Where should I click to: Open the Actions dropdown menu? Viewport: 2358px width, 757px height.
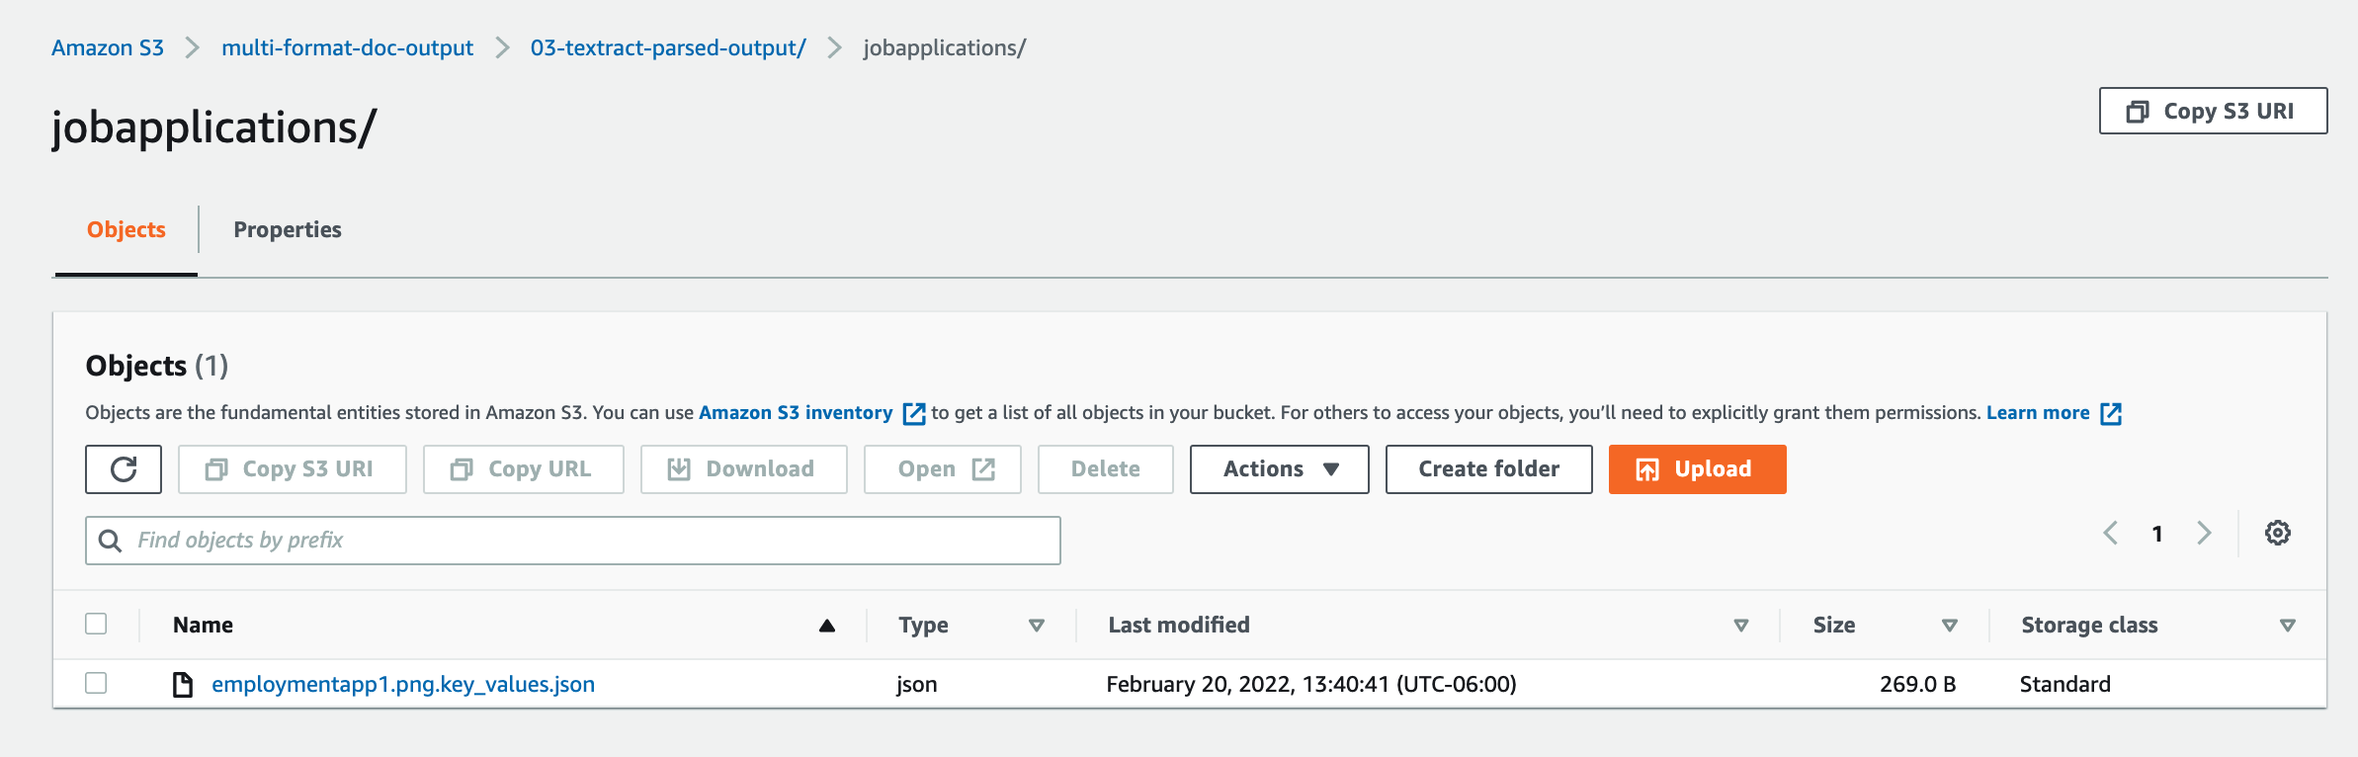[x=1279, y=469]
